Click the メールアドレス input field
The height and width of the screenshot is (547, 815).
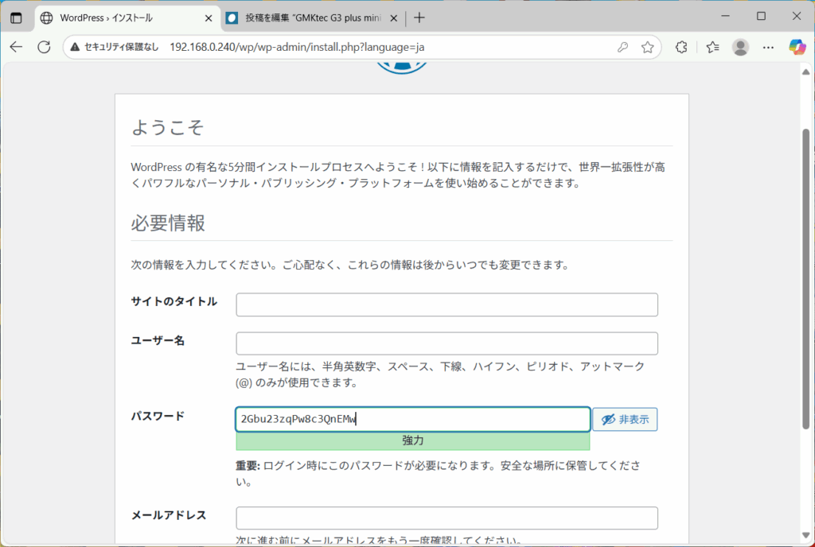tap(446, 518)
